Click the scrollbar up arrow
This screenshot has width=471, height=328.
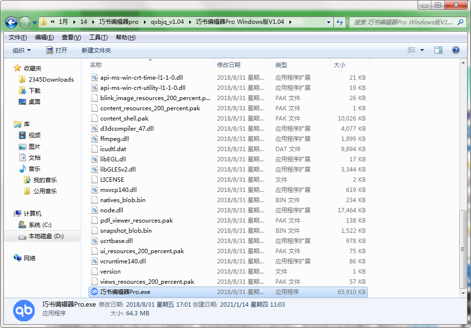(463, 63)
